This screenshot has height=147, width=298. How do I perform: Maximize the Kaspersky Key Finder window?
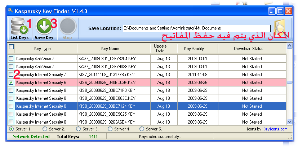[280, 11]
